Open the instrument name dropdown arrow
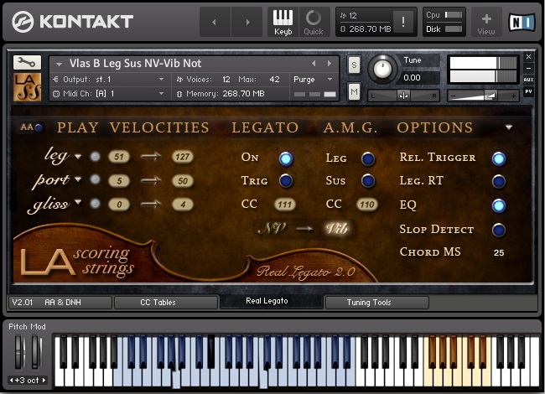The width and height of the screenshot is (545, 394). pos(59,65)
